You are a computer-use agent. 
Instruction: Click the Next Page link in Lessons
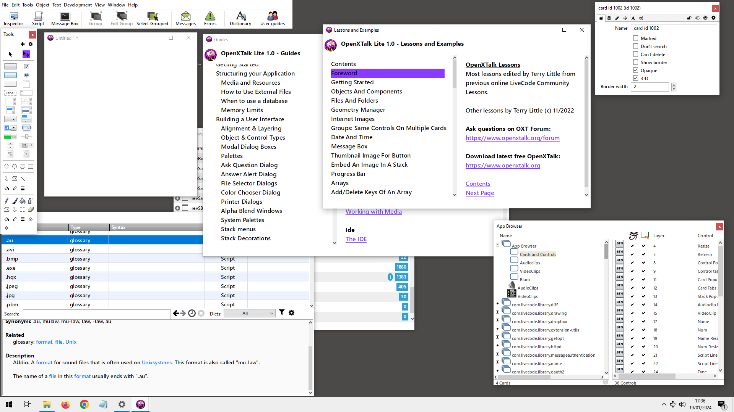[479, 193]
